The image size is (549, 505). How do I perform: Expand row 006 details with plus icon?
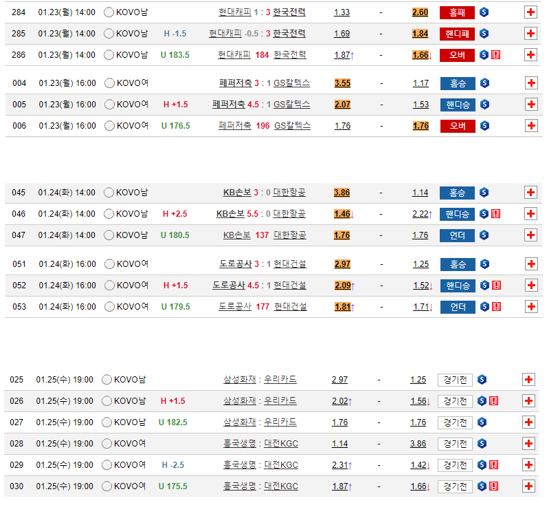(x=530, y=126)
